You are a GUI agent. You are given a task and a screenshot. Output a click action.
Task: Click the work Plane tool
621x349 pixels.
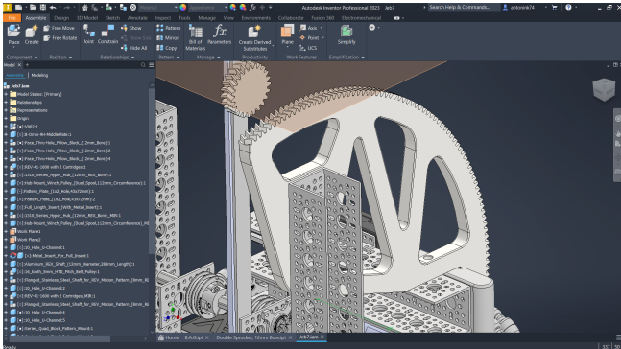point(287,35)
